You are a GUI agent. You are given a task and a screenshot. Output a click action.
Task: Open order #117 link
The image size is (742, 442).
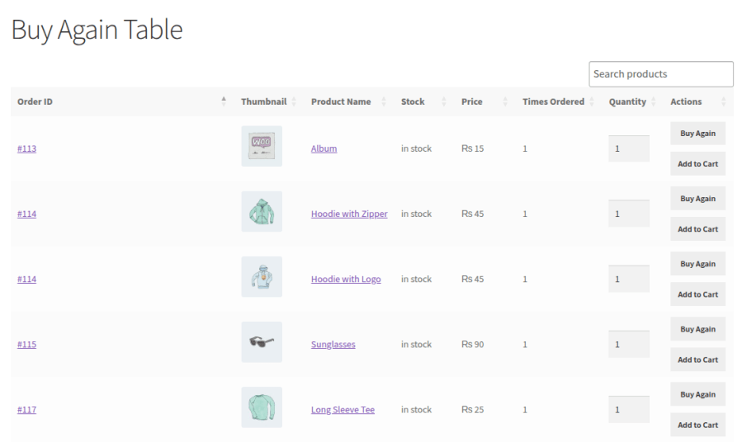(x=26, y=409)
